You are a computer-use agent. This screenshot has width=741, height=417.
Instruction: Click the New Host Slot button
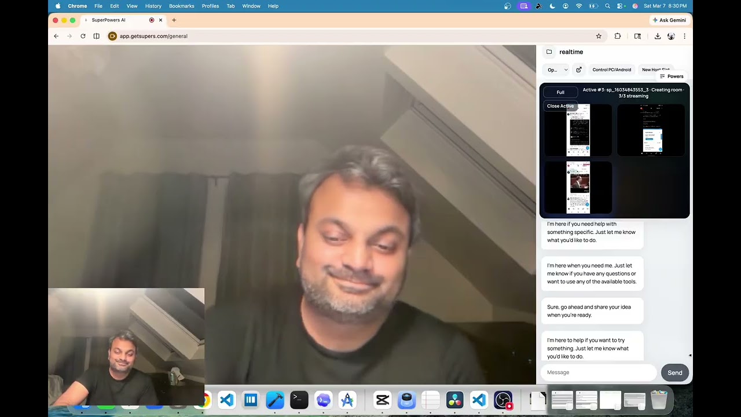[x=655, y=69]
